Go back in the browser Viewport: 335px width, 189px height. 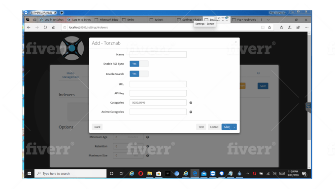pyautogui.click(x=29, y=28)
